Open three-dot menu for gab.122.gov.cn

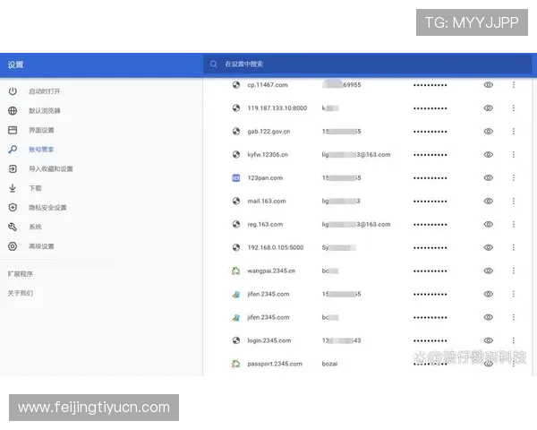tap(514, 132)
